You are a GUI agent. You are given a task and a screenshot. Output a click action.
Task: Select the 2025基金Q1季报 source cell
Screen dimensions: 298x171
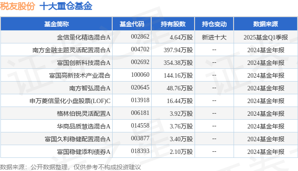click(266, 37)
